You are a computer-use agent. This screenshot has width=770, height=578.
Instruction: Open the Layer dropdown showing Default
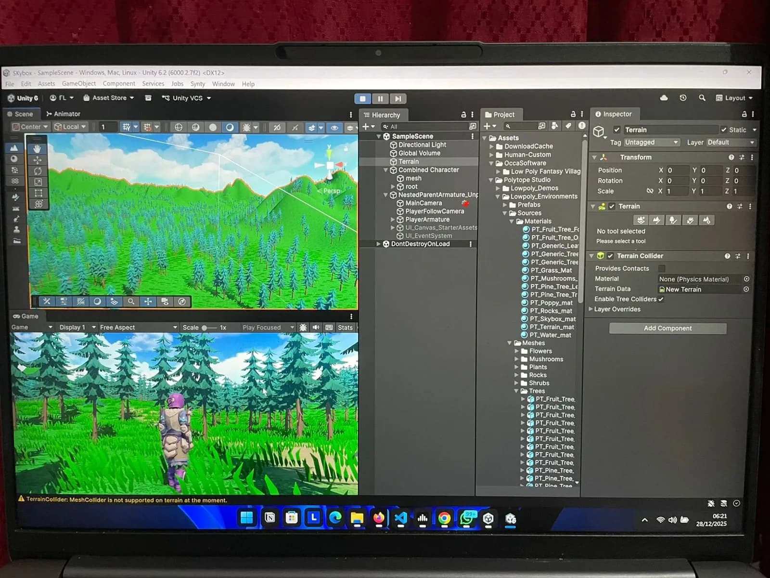click(x=731, y=142)
